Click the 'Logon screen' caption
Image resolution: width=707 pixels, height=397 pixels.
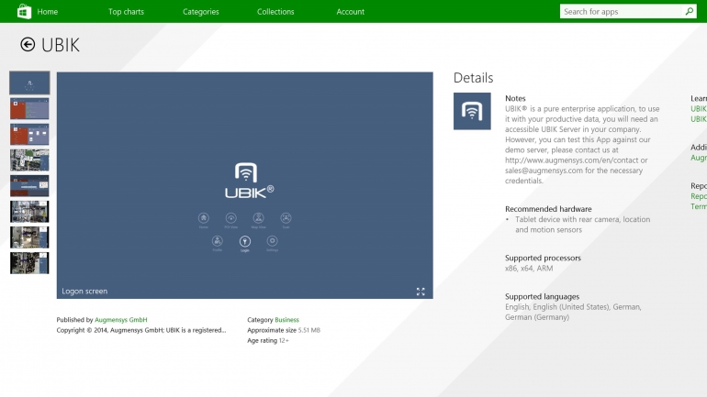(84, 292)
